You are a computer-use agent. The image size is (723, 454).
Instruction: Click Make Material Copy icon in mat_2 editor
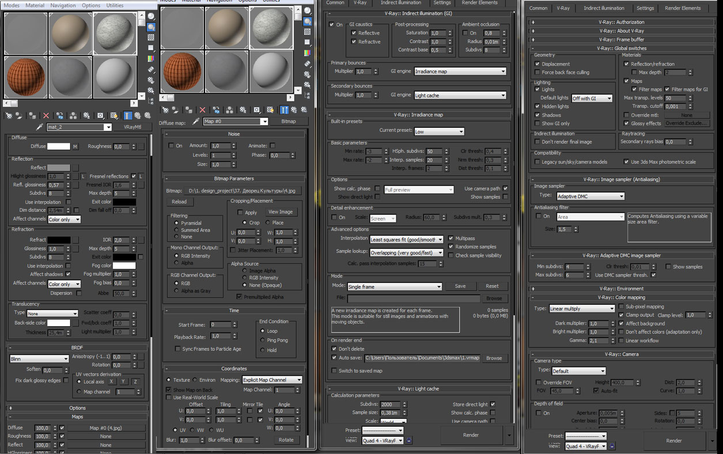[60, 116]
